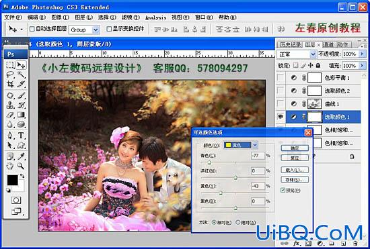
Task: Switch to the 历史记录 tab
Action: [x=290, y=44]
